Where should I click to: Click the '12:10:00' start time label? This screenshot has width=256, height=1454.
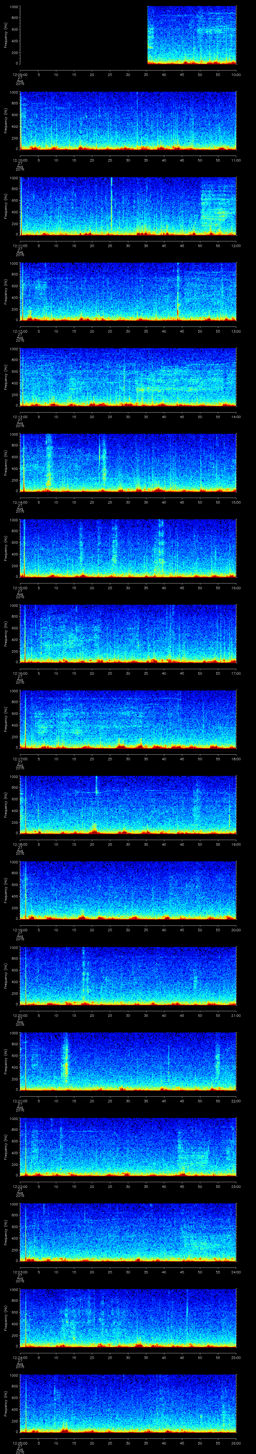pos(20,160)
